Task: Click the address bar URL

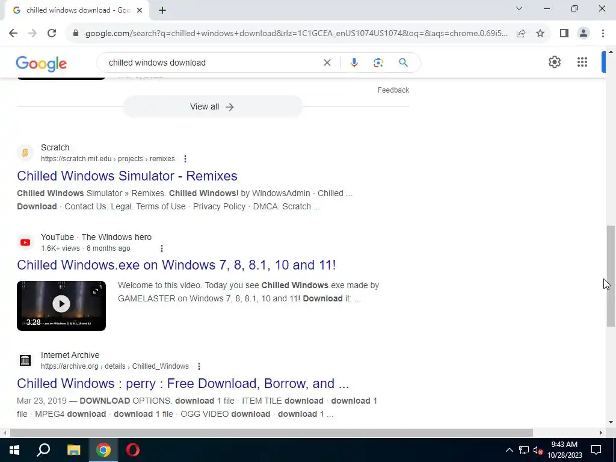Action: pos(296,34)
